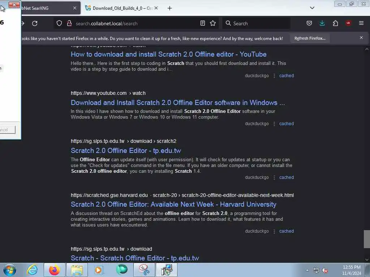Show hidden system tray icons arrow

307,271
